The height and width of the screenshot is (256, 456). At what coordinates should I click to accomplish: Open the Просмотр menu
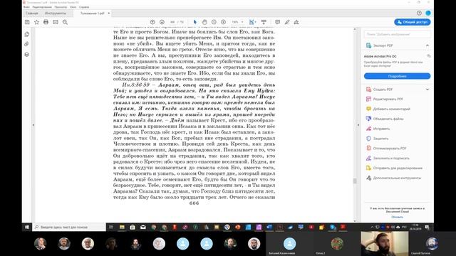(x=61, y=7)
